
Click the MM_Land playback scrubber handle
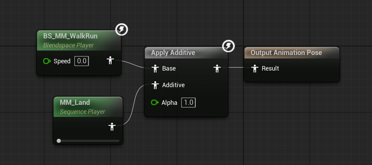[58, 141]
